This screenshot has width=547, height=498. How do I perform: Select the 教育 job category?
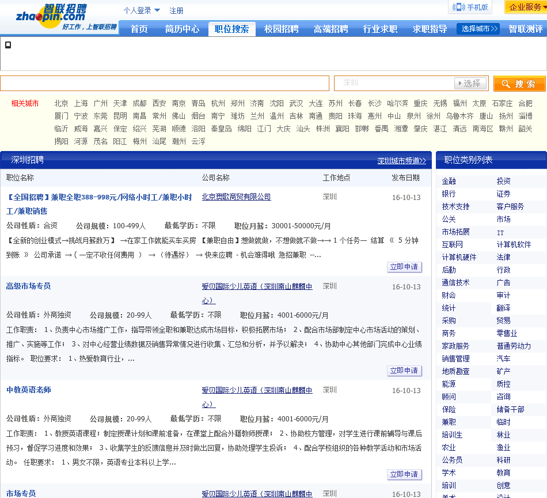click(x=503, y=473)
